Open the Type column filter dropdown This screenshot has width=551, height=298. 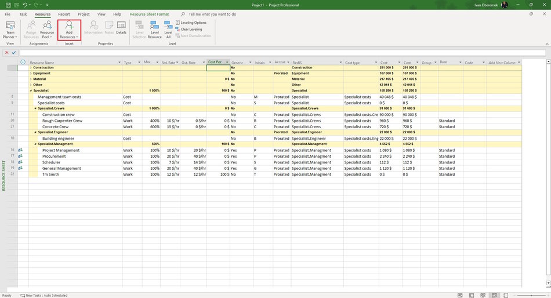139,63
